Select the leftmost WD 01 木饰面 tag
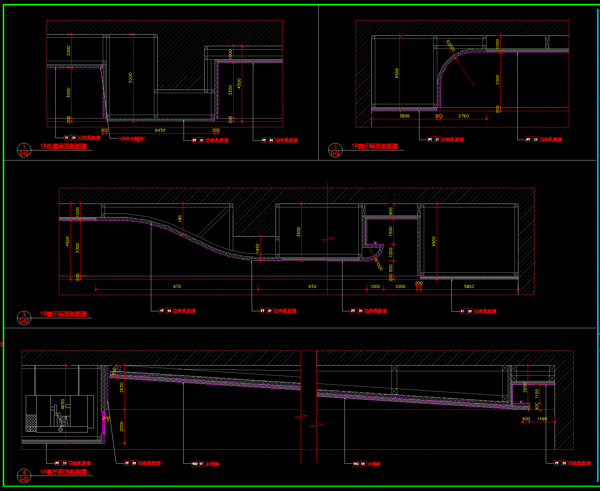This screenshot has height=491, width=600. (206, 464)
